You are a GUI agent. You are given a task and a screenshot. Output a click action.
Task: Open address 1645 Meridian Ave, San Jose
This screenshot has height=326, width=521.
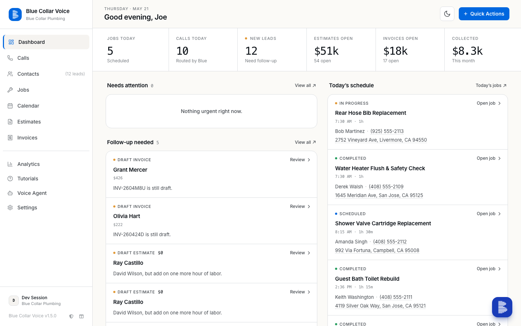tap(379, 195)
